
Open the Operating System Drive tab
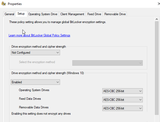point(43,14)
